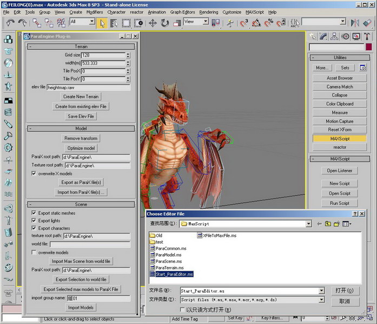Collapse the Model rollout
This screenshot has height=324, width=377.
pos(81,128)
